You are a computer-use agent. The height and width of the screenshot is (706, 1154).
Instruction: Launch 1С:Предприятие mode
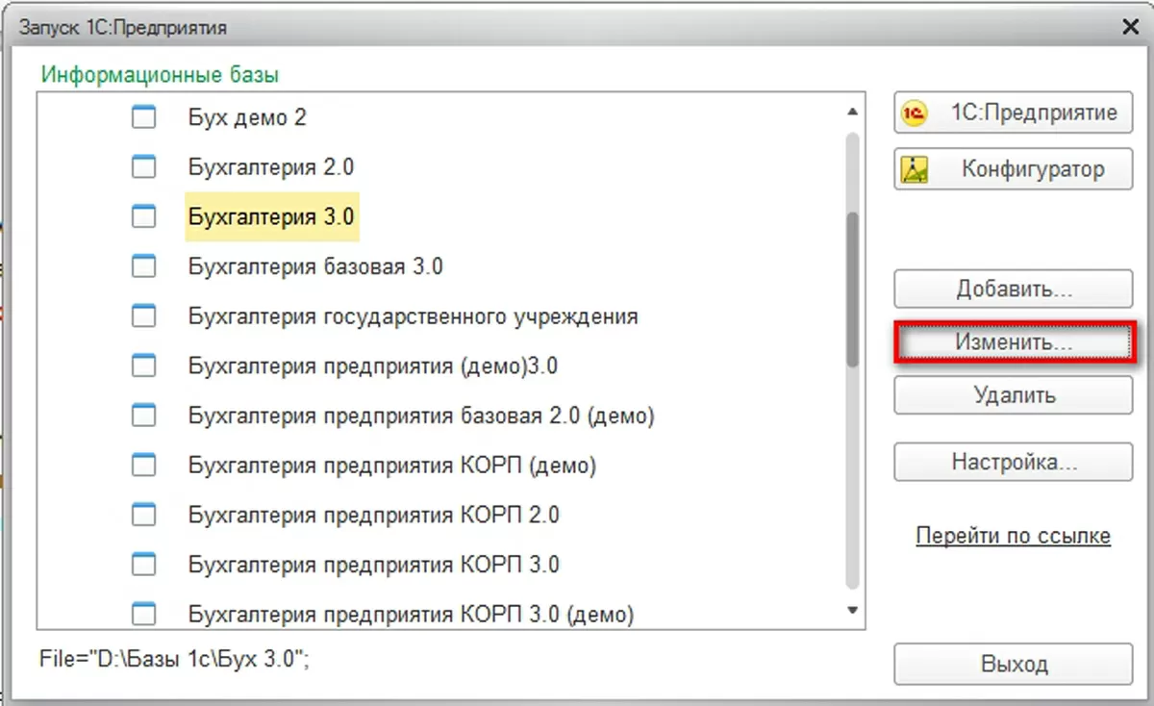coord(1014,113)
